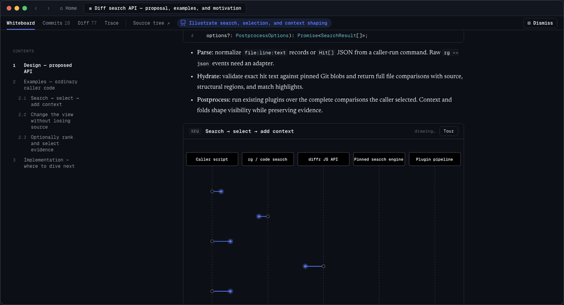Select the Plugin pipeline lifeline box

[x=435, y=159]
